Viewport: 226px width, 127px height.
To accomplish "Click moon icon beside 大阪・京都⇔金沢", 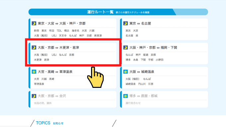I will (x=34, y=96).
